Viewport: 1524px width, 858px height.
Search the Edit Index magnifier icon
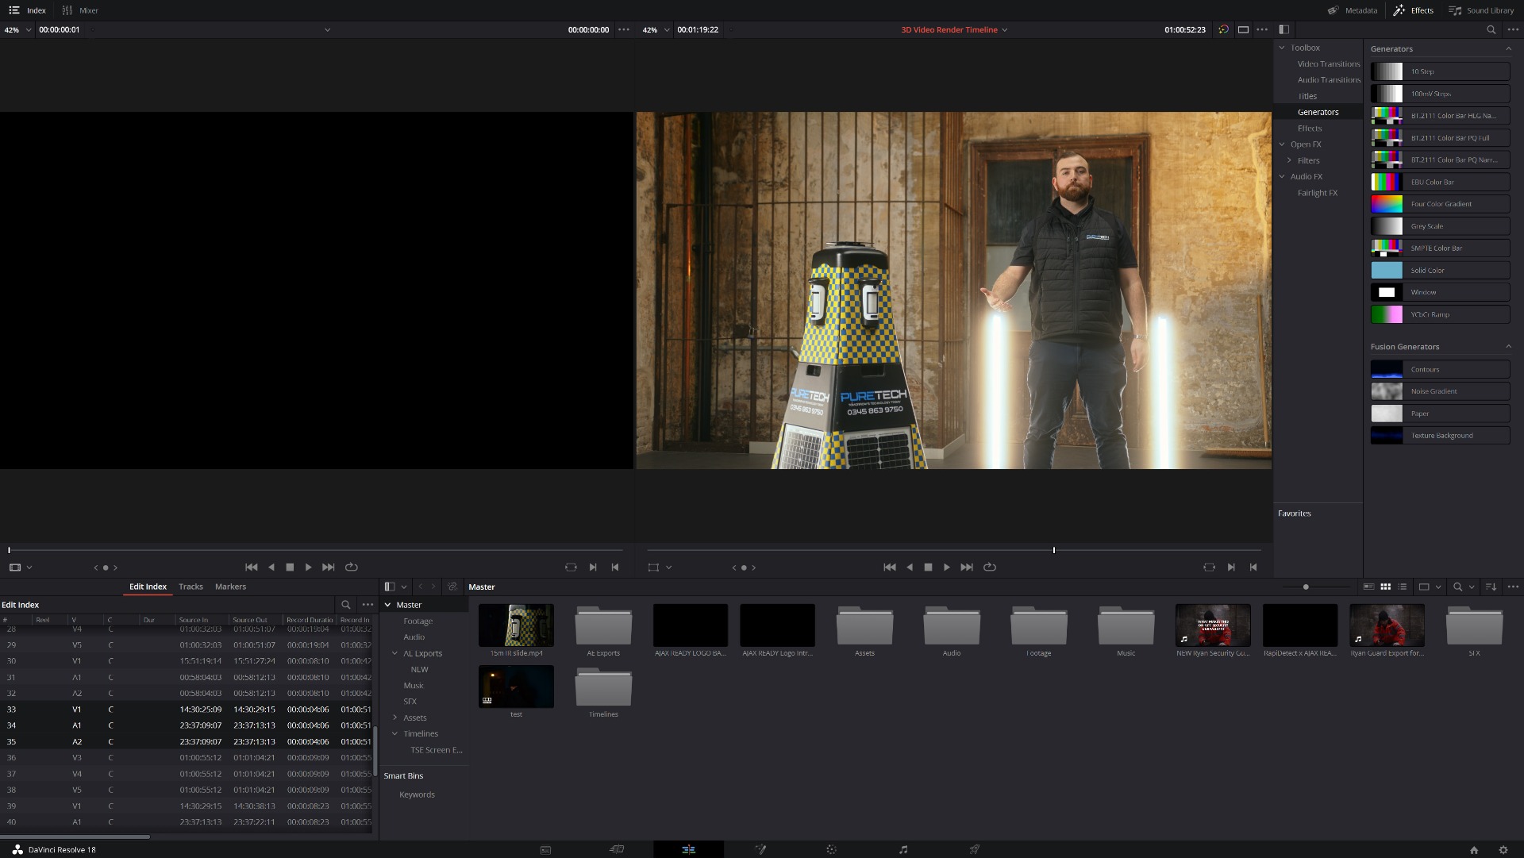click(x=345, y=604)
